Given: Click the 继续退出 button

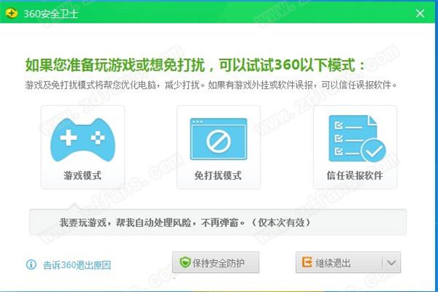Looking at the screenshot, I should 339,262.
